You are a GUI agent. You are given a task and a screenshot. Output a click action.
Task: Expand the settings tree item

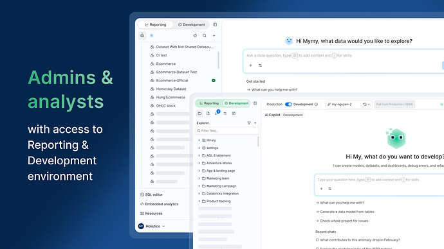199,148
